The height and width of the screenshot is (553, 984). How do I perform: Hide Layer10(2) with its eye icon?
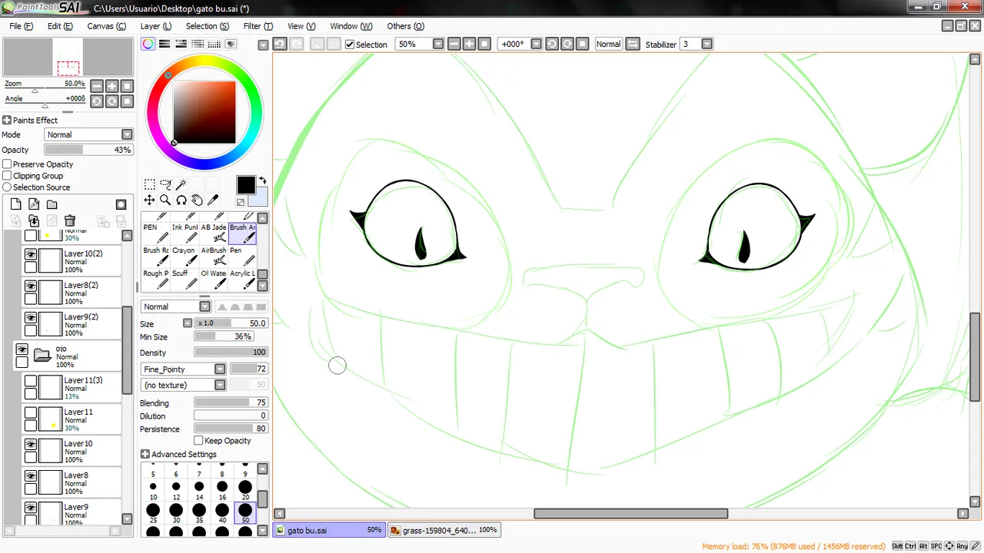(31, 254)
